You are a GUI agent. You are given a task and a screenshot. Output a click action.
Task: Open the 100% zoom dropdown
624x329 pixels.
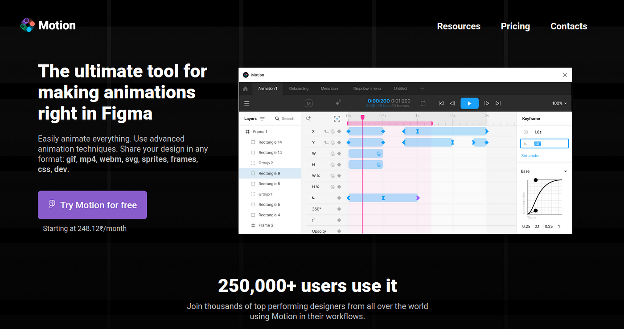click(559, 103)
